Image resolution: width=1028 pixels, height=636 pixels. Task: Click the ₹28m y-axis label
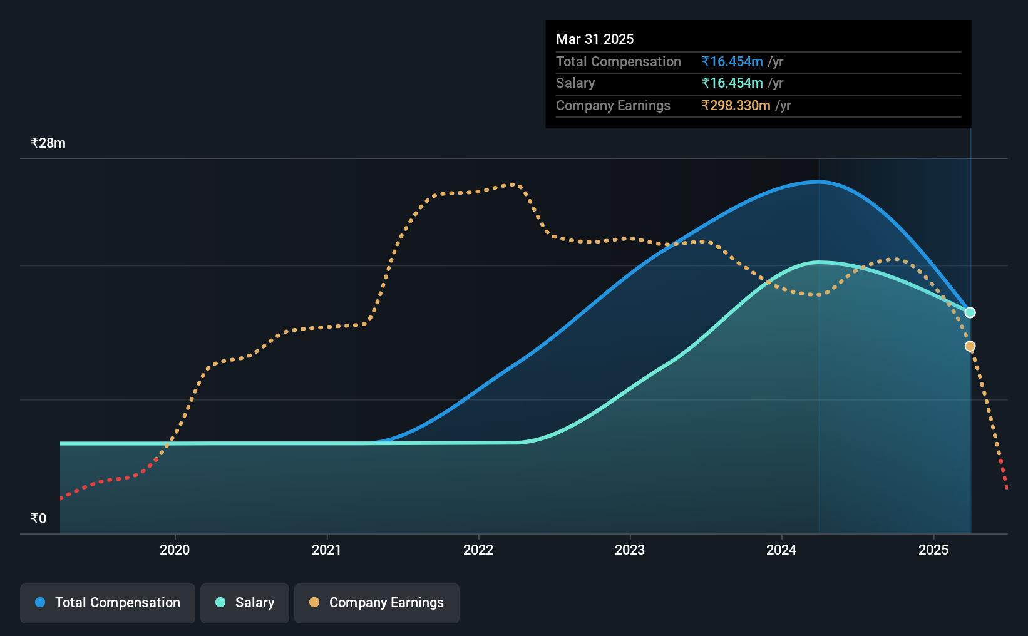coord(48,143)
